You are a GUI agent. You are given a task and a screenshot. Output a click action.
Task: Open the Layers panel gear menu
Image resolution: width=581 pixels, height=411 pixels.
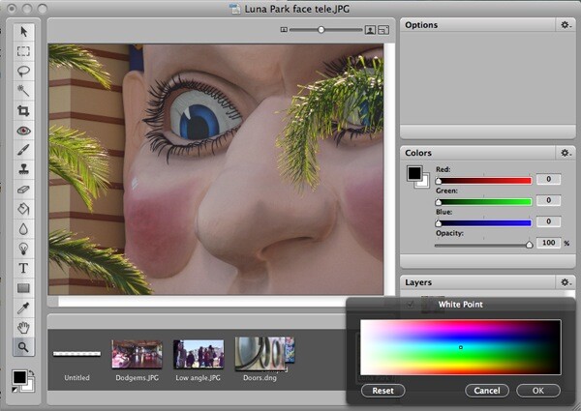pos(565,281)
